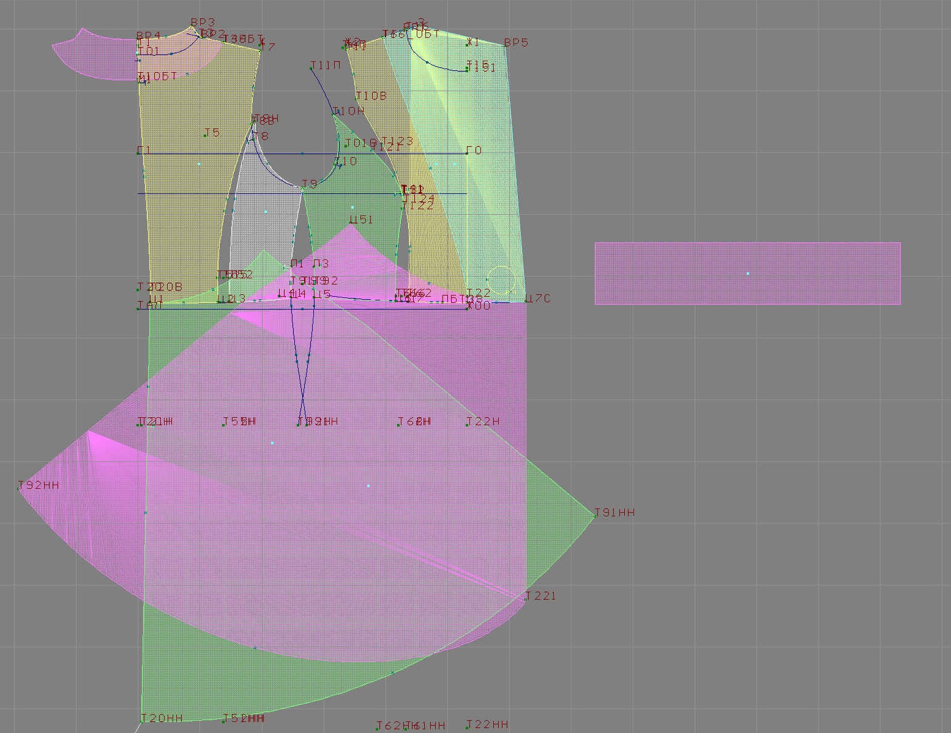
Task: Click the Т91НН point marker
Action: 595,516
